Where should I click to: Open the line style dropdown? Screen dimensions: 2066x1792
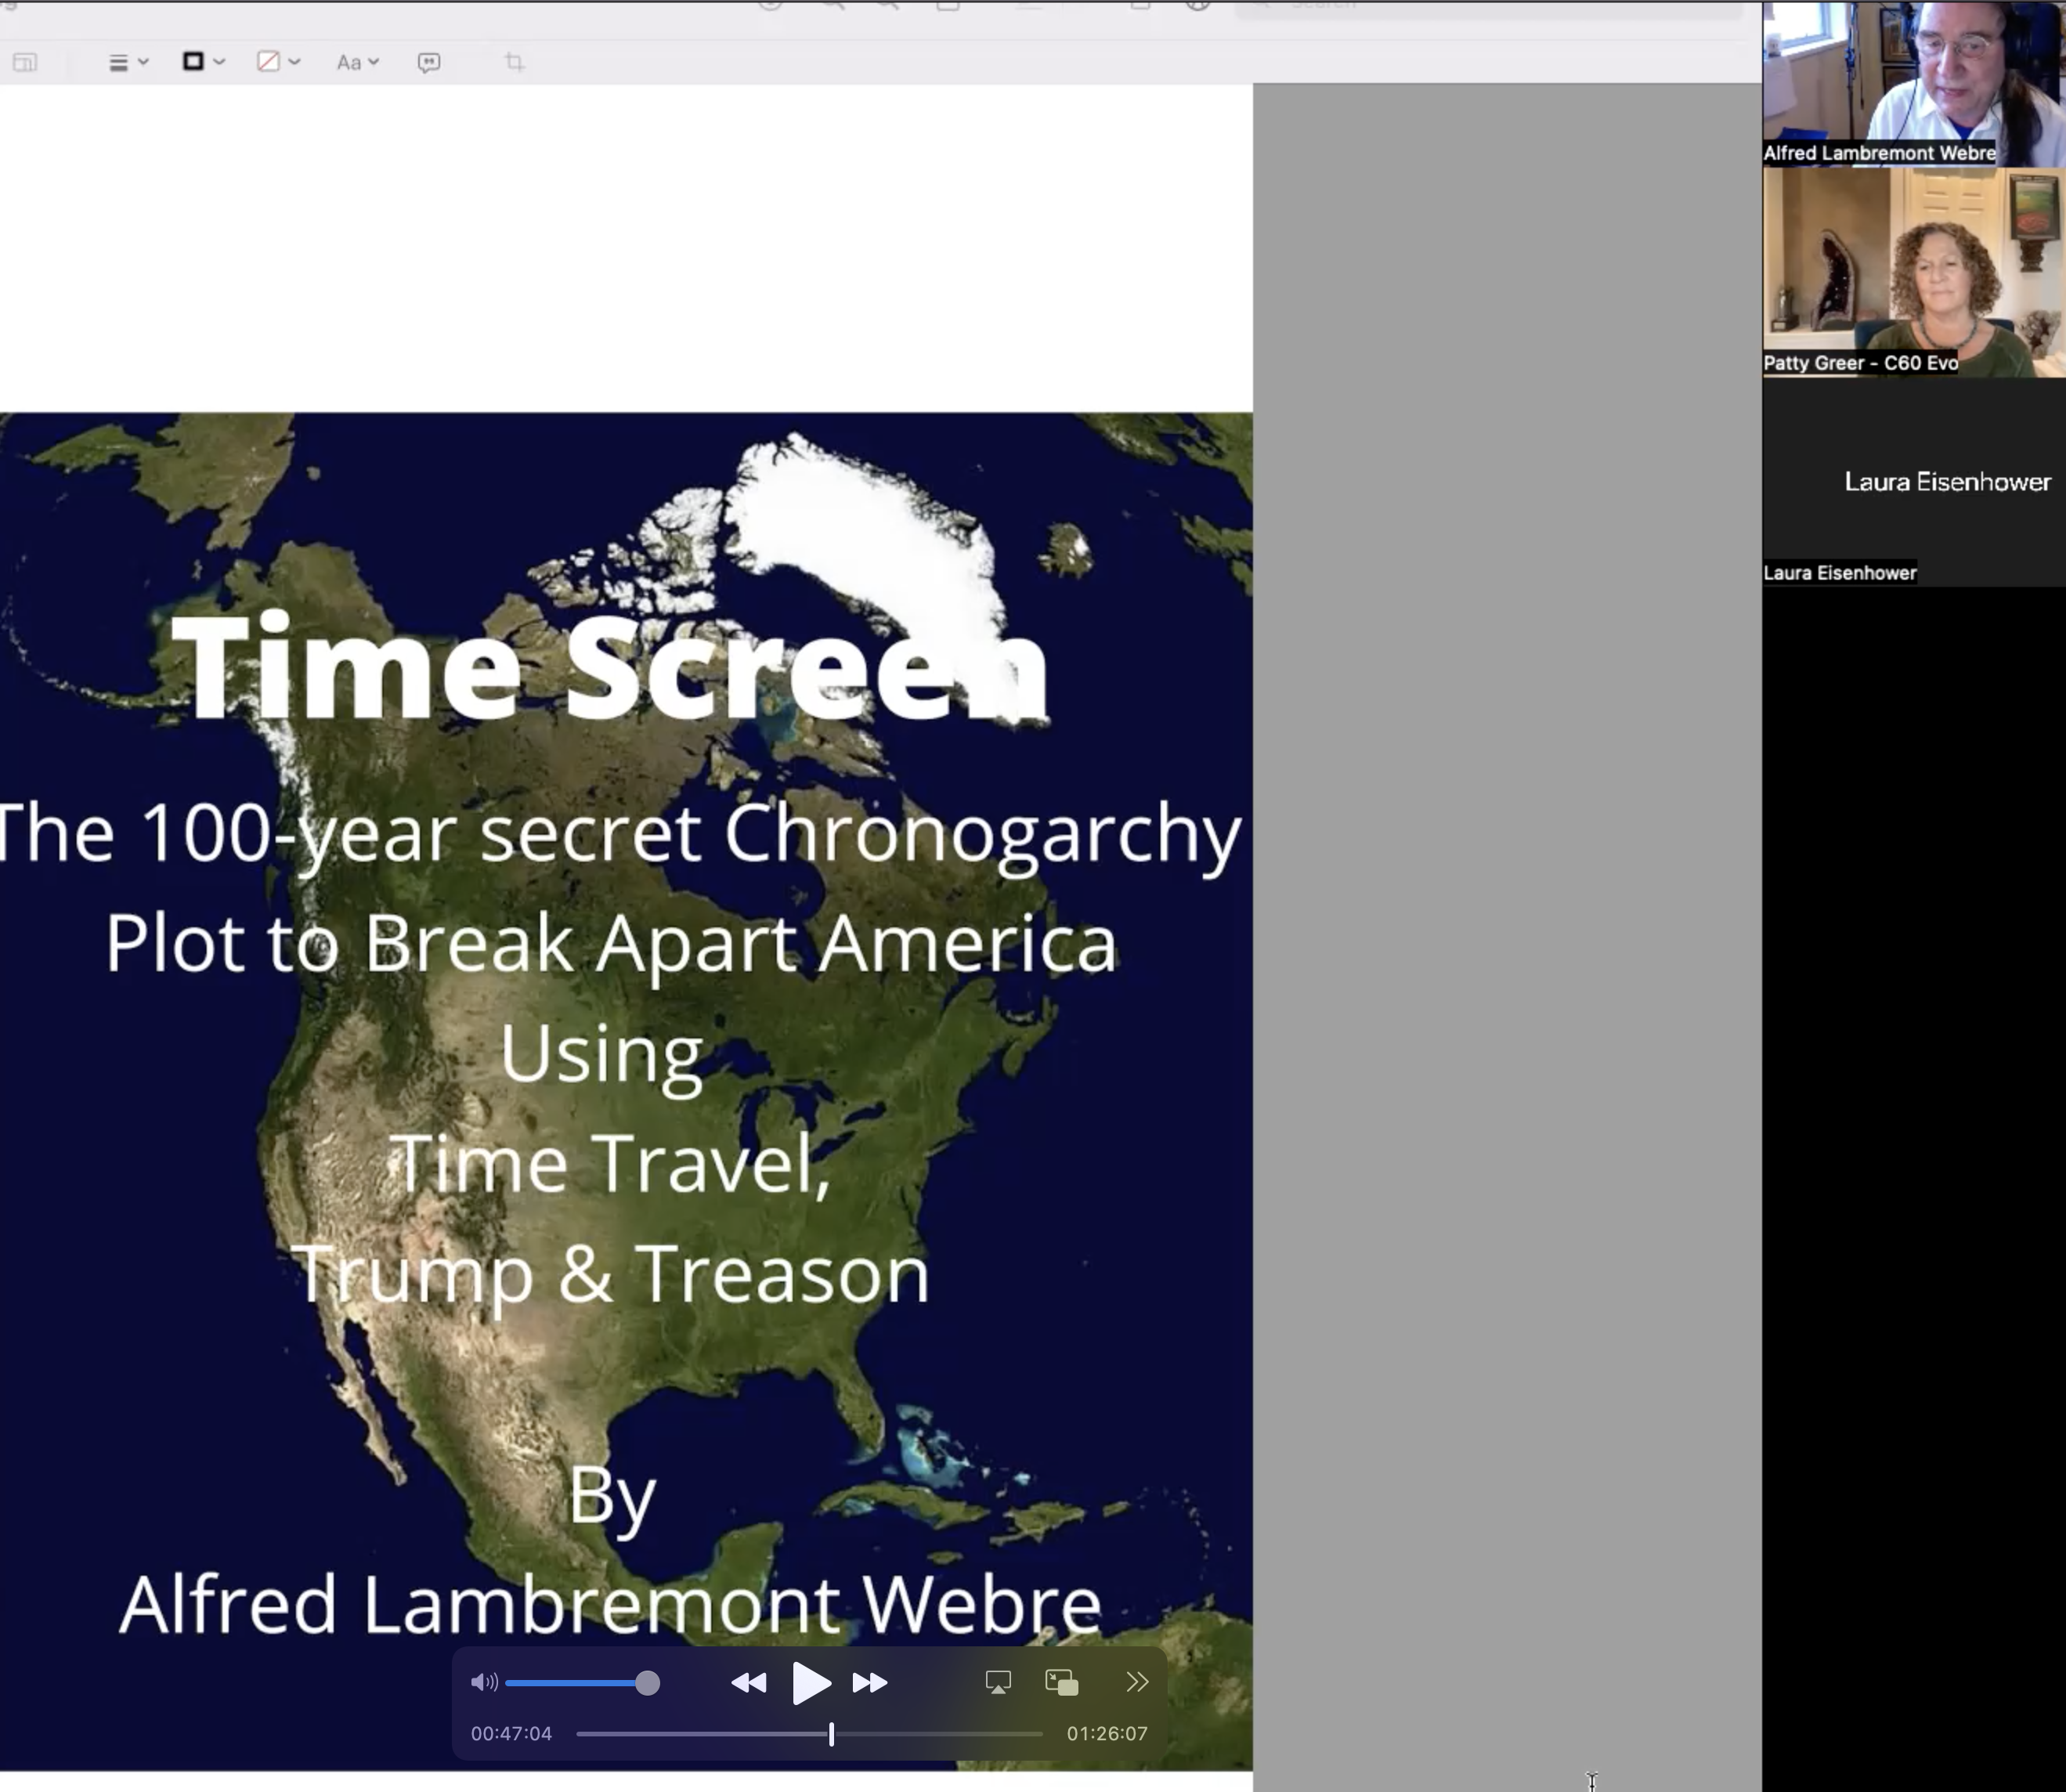pyautogui.click(x=127, y=63)
